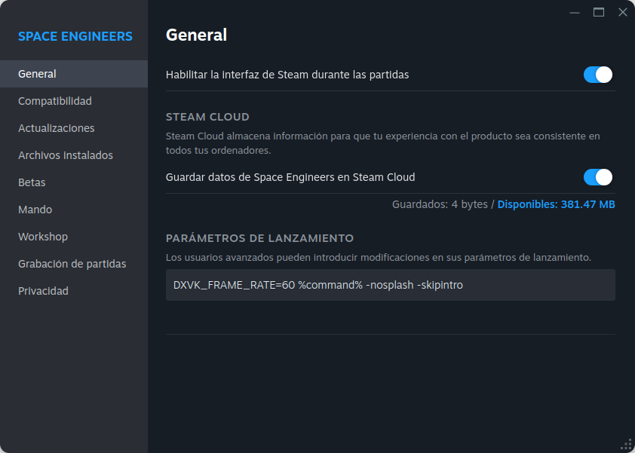
Task: Open the Actualizaciones section
Action: pyautogui.click(x=74, y=128)
